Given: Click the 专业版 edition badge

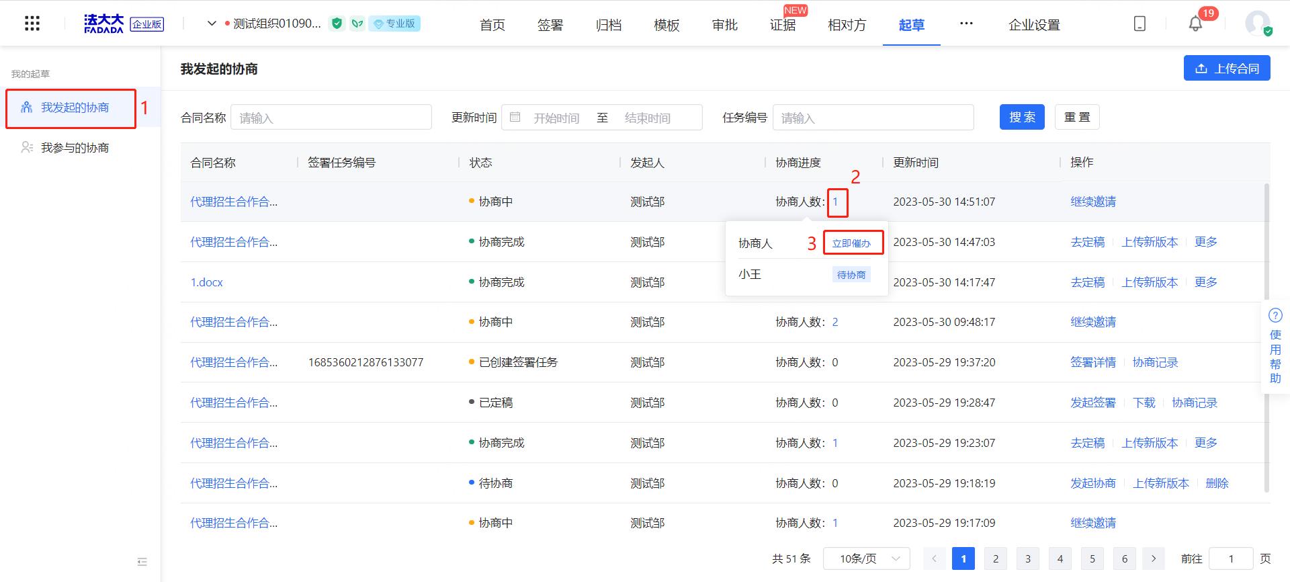Looking at the screenshot, I should tap(395, 24).
